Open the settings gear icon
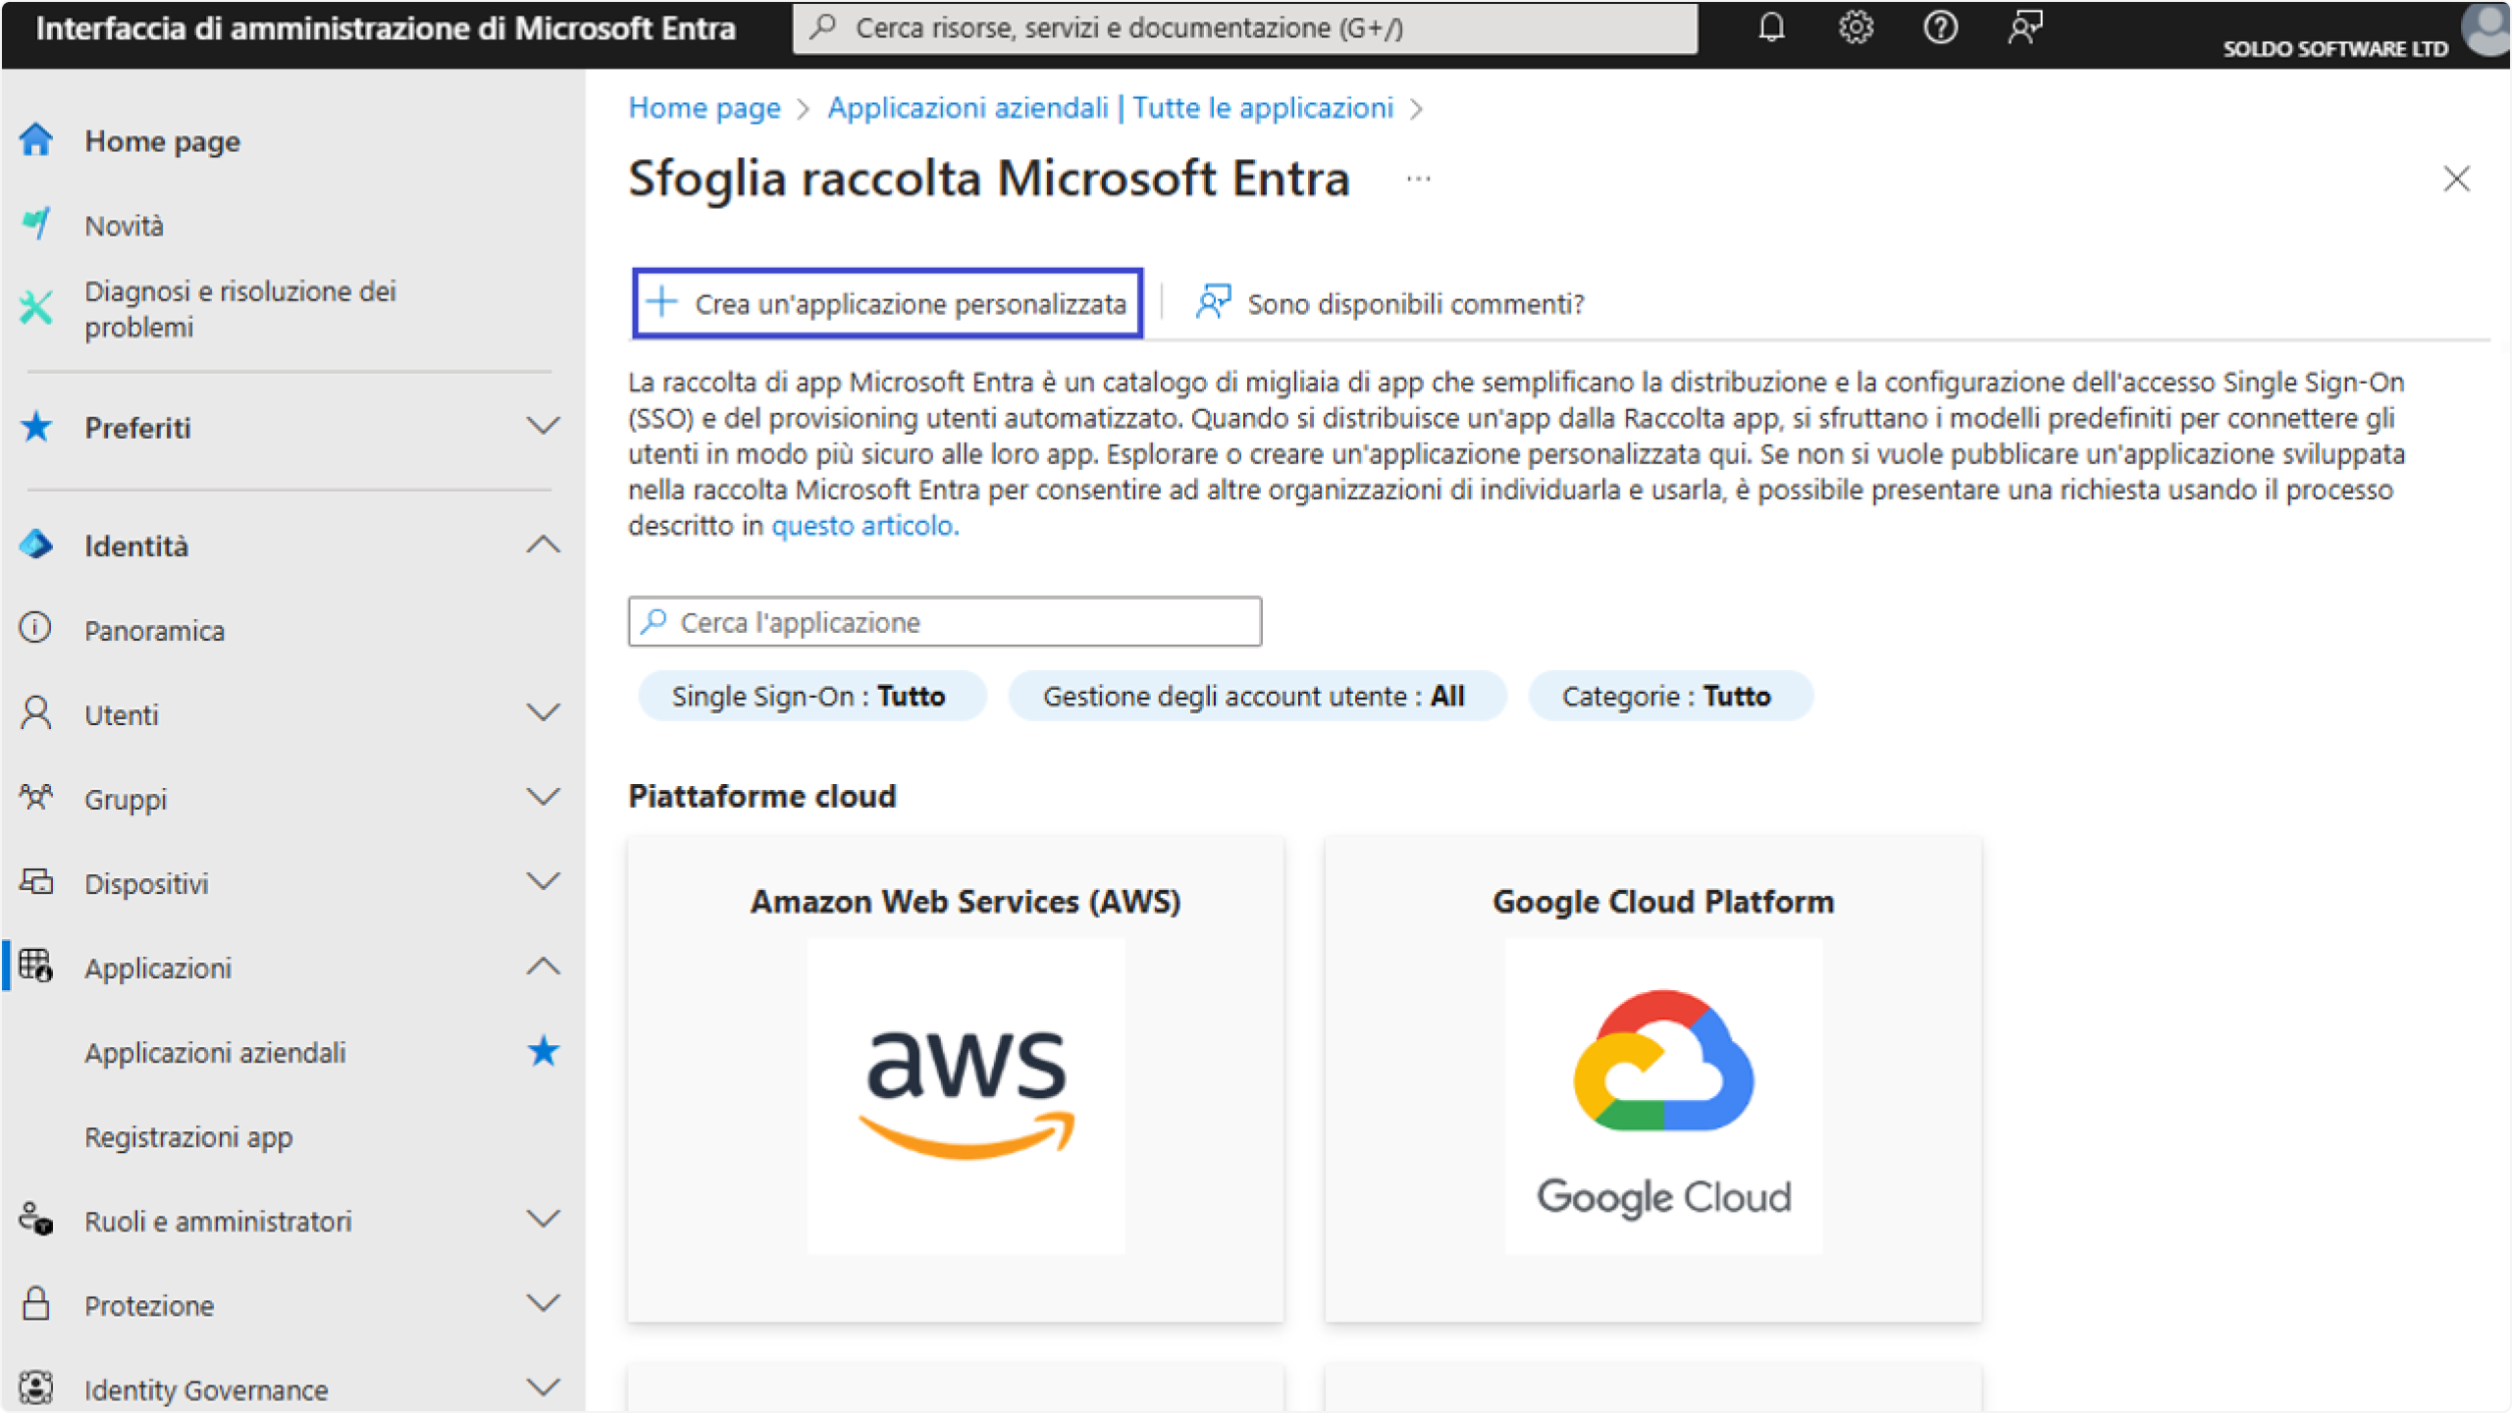 (1856, 27)
